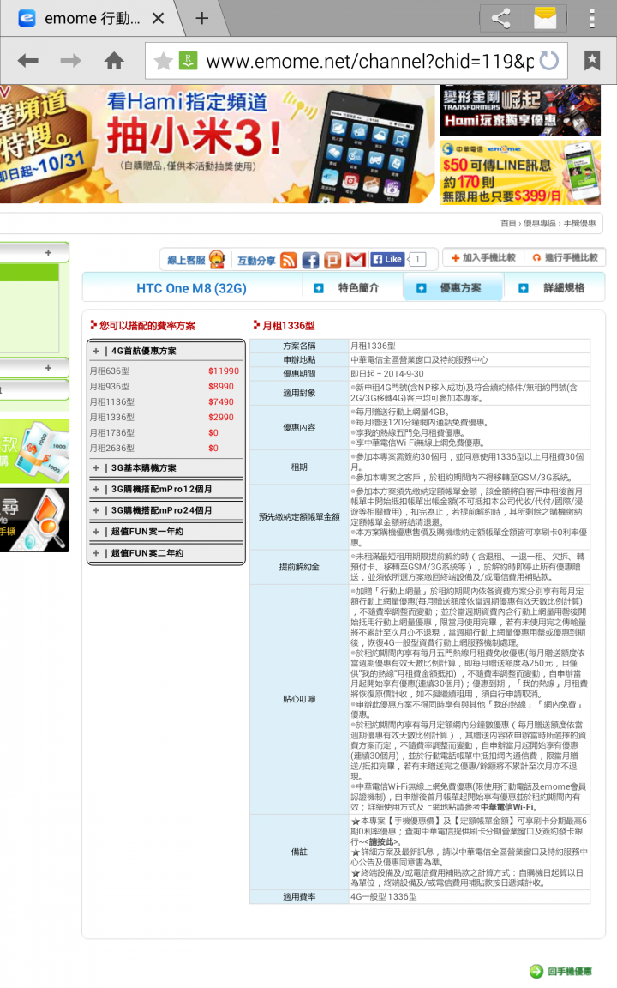Click the URL address field
617x988 pixels.
click(x=370, y=61)
